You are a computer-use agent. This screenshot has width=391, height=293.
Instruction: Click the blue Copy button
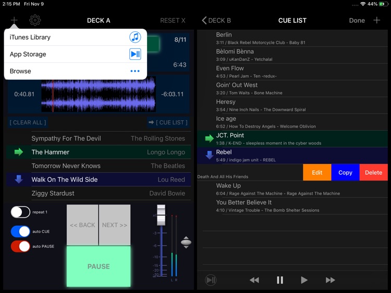(345, 172)
